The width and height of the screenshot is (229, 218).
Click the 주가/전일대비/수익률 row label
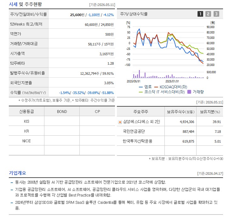click(28, 14)
